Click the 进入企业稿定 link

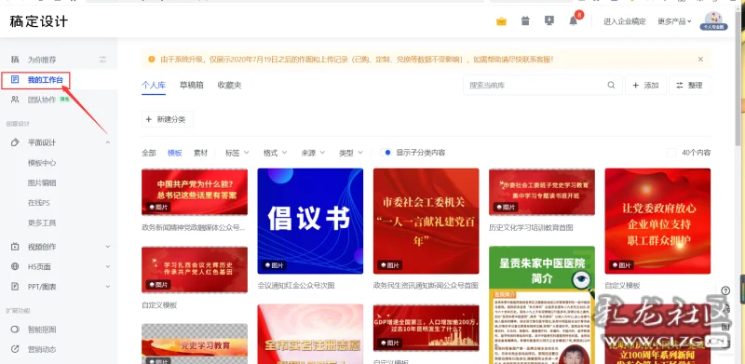point(625,21)
